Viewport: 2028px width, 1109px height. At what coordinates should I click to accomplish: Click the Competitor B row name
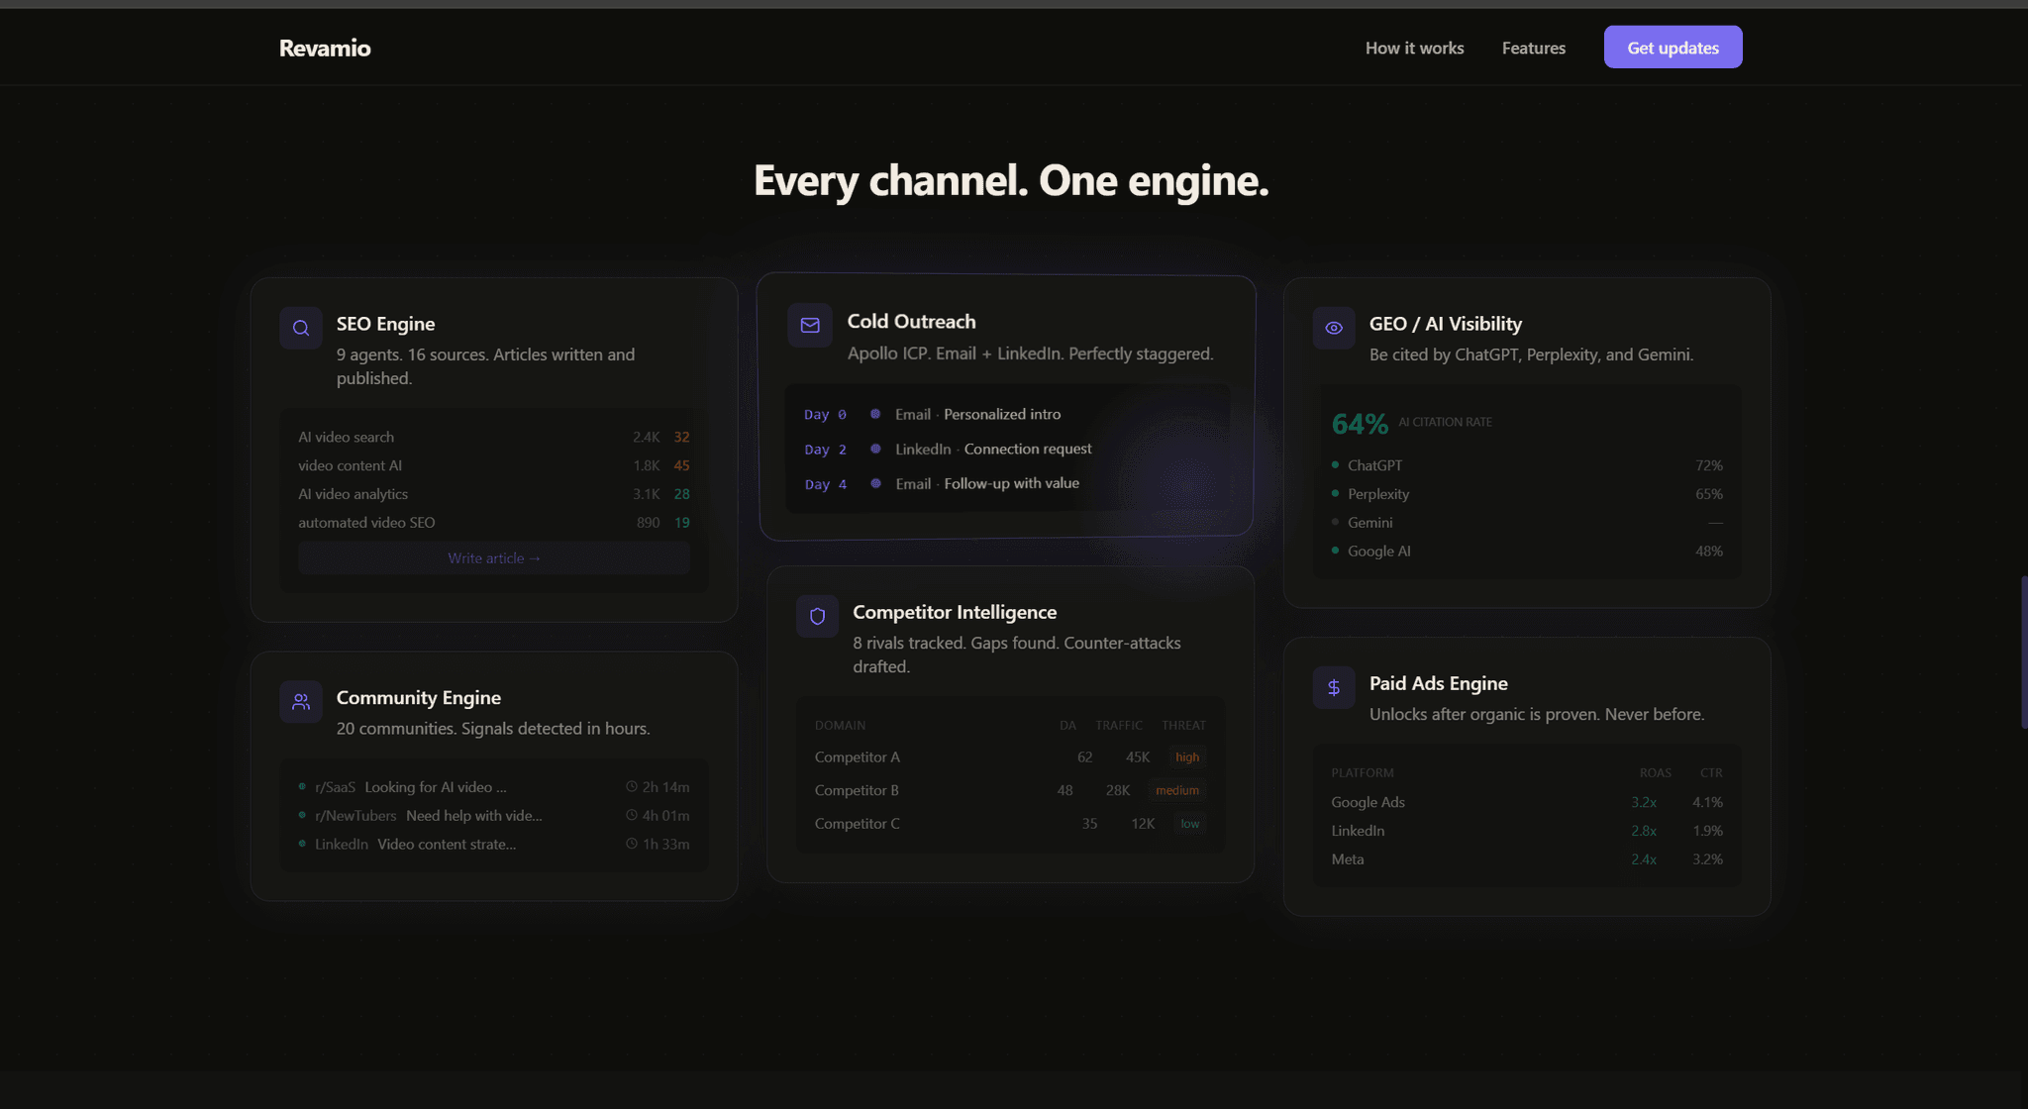click(857, 790)
